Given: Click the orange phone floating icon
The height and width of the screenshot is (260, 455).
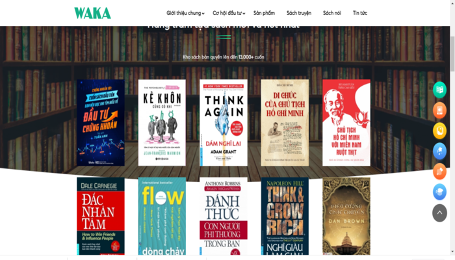Looking at the screenshot, I should coord(439,110).
